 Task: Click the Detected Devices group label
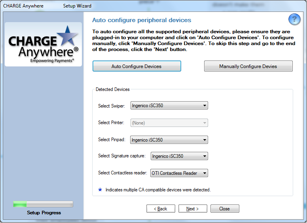click(x=113, y=89)
